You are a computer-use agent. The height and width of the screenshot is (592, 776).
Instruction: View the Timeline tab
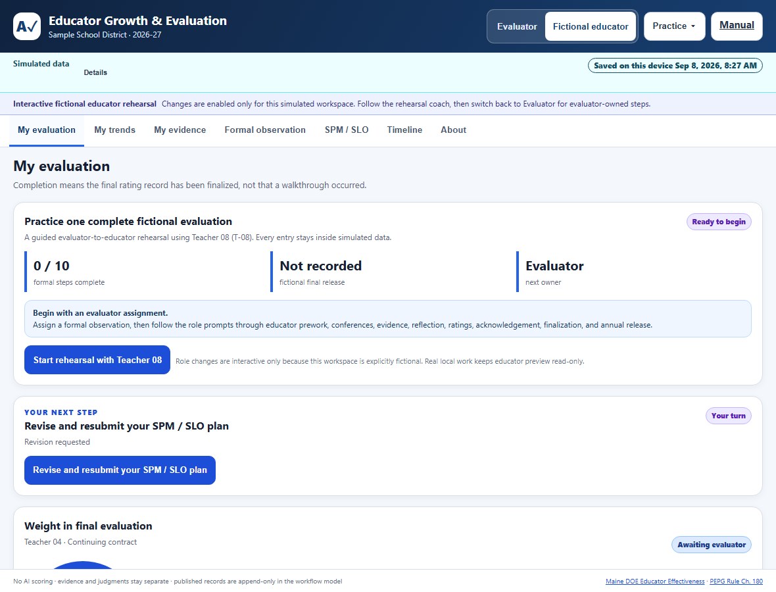[x=405, y=130]
